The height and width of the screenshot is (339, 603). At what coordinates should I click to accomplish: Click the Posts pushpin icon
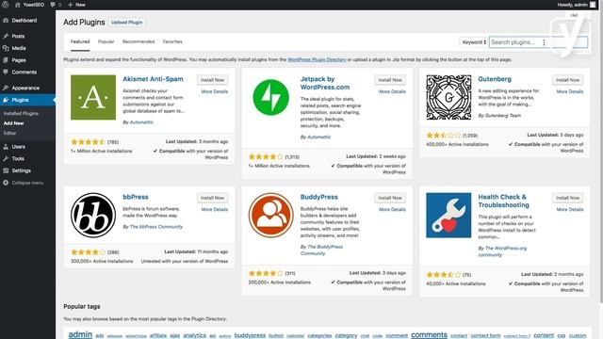[6, 36]
